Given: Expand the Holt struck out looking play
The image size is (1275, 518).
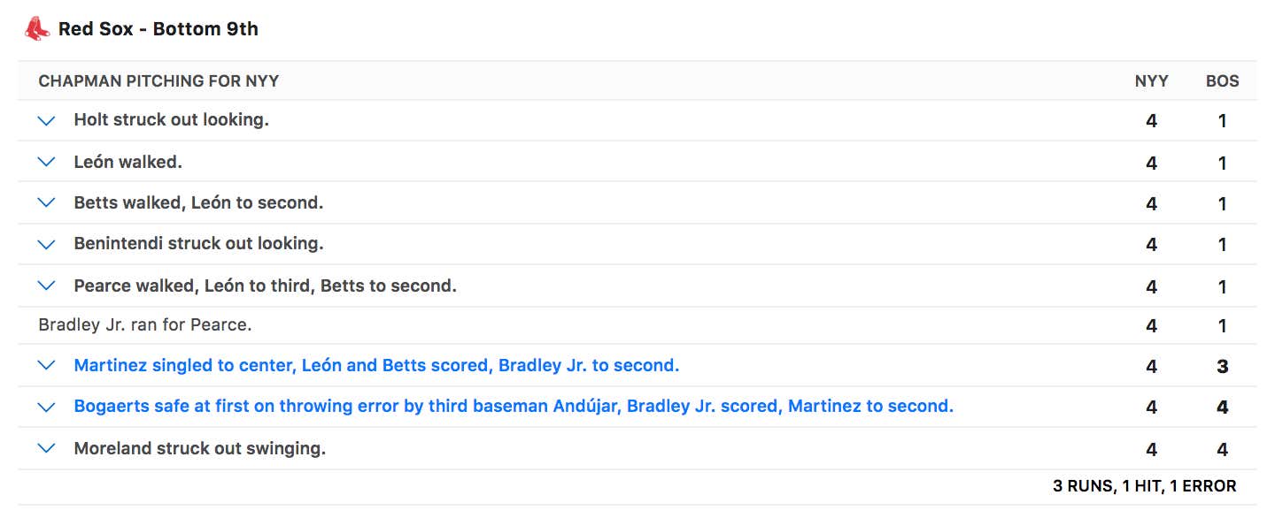Looking at the screenshot, I should 47,121.
